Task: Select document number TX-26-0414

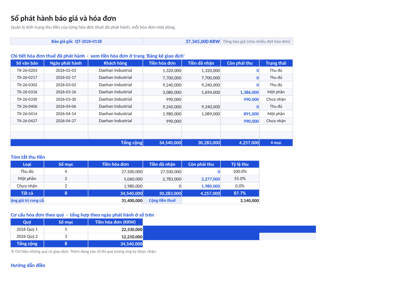Action: point(27,114)
